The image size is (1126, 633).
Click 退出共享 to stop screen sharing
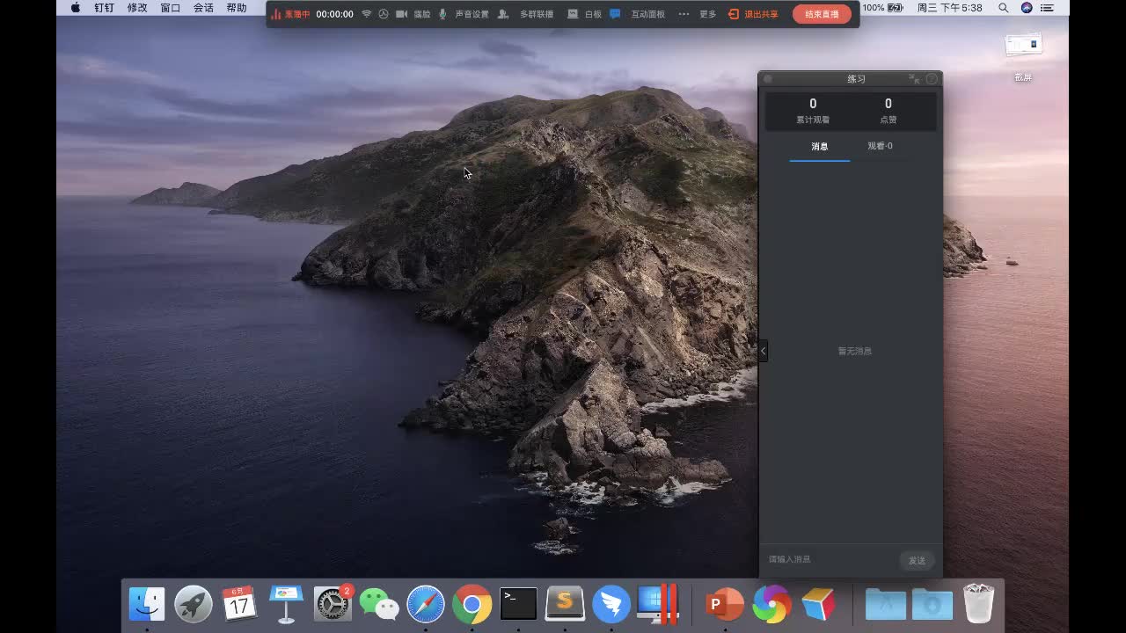click(754, 14)
